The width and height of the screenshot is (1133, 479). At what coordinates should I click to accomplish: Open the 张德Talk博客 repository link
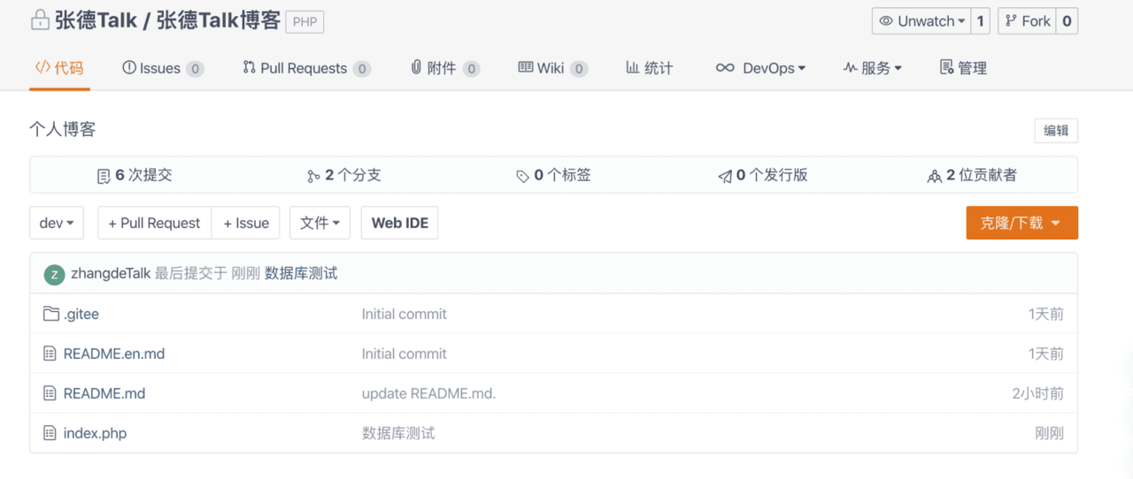(x=218, y=21)
